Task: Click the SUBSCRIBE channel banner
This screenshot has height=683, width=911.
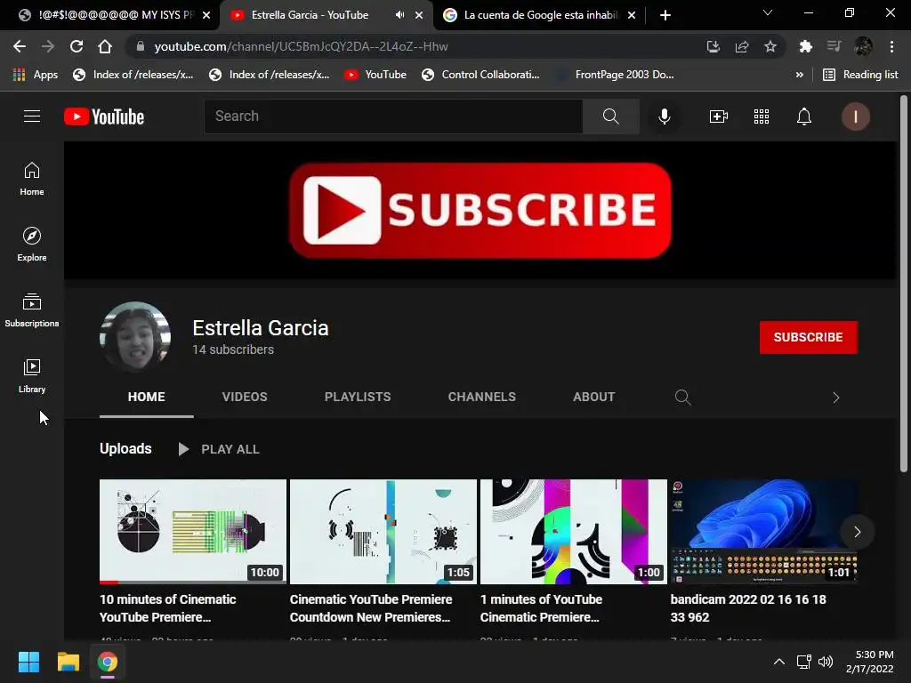Action: coord(480,210)
